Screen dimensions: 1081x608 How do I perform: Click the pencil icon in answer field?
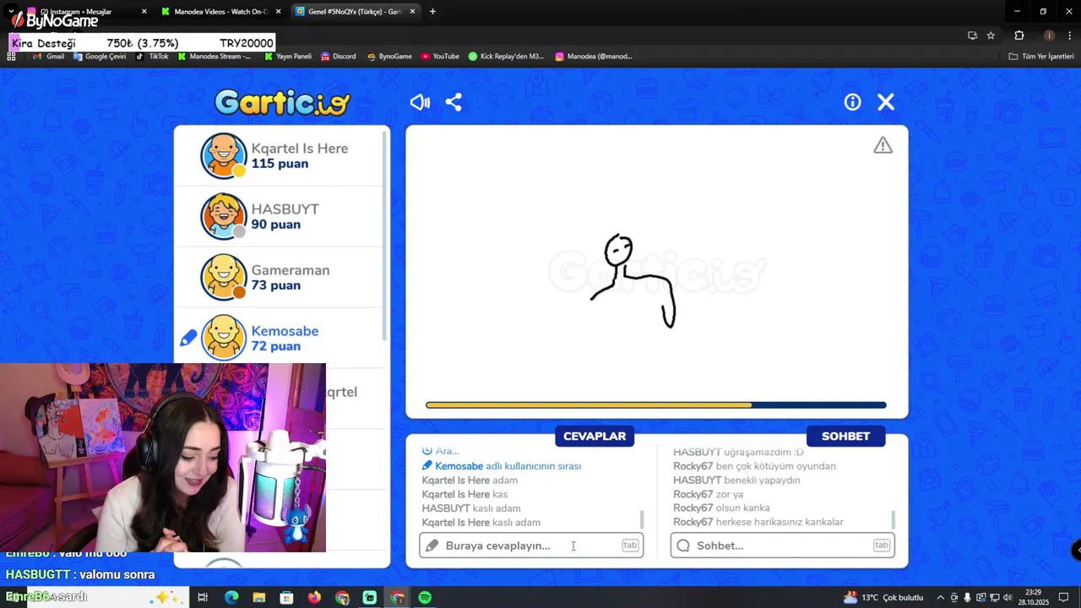(x=432, y=546)
